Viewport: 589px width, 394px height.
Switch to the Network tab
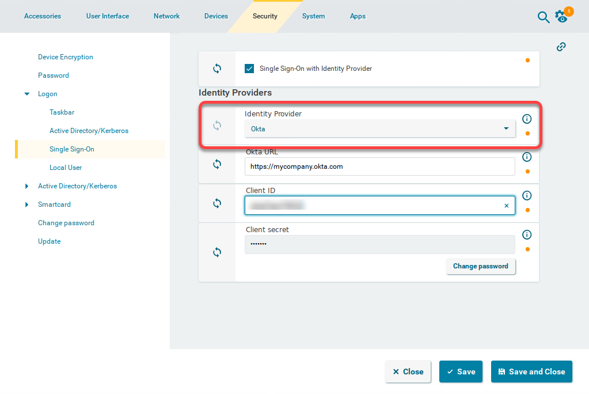[x=166, y=16]
